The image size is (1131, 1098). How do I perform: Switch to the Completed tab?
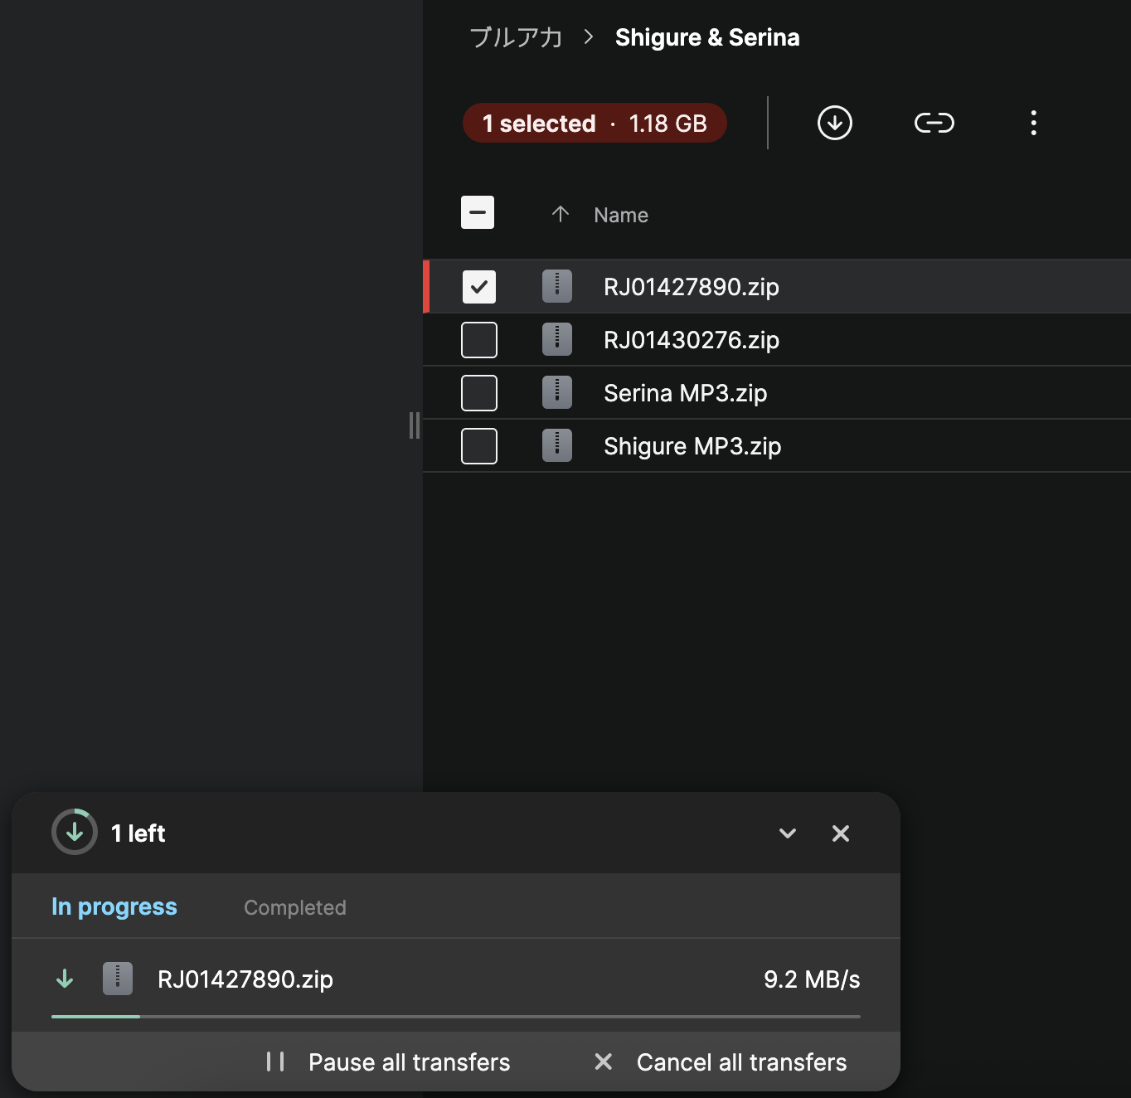(x=295, y=907)
